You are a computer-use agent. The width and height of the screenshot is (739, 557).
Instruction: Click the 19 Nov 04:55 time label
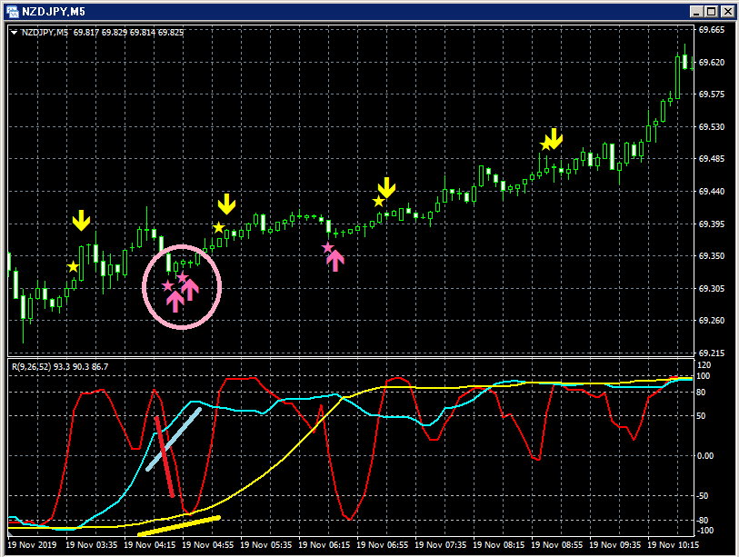pyautogui.click(x=208, y=545)
